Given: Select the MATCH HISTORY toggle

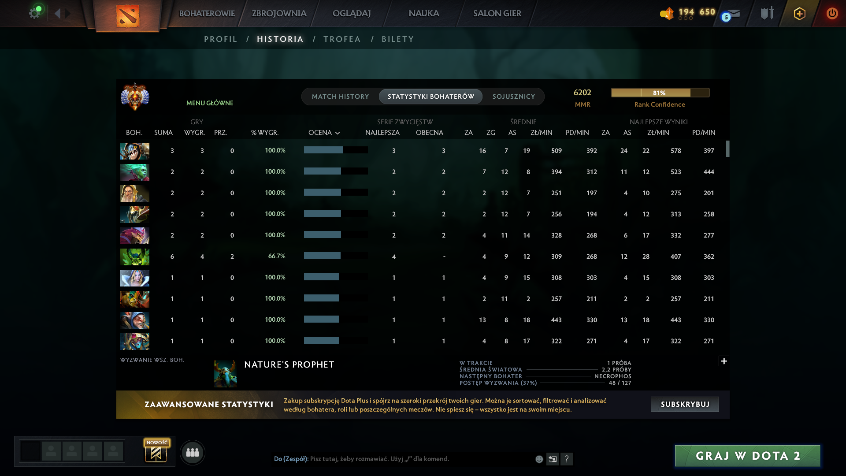Looking at the screenshot, I should tap(341, 97).
